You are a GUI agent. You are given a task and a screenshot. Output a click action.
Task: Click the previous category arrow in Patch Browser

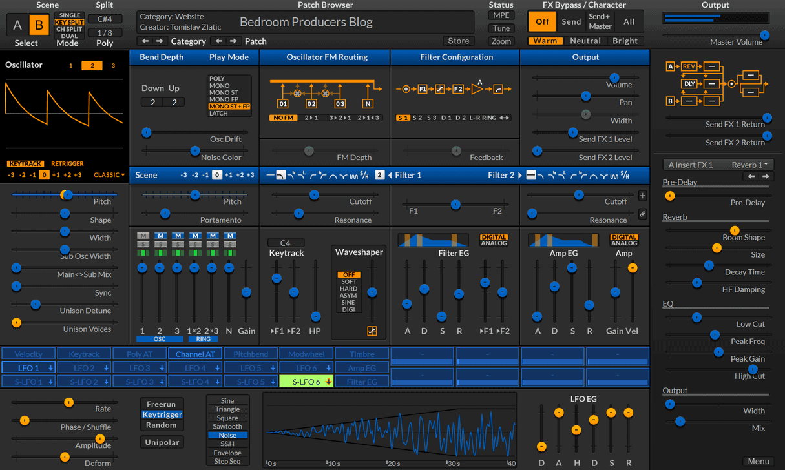(145, 41)
